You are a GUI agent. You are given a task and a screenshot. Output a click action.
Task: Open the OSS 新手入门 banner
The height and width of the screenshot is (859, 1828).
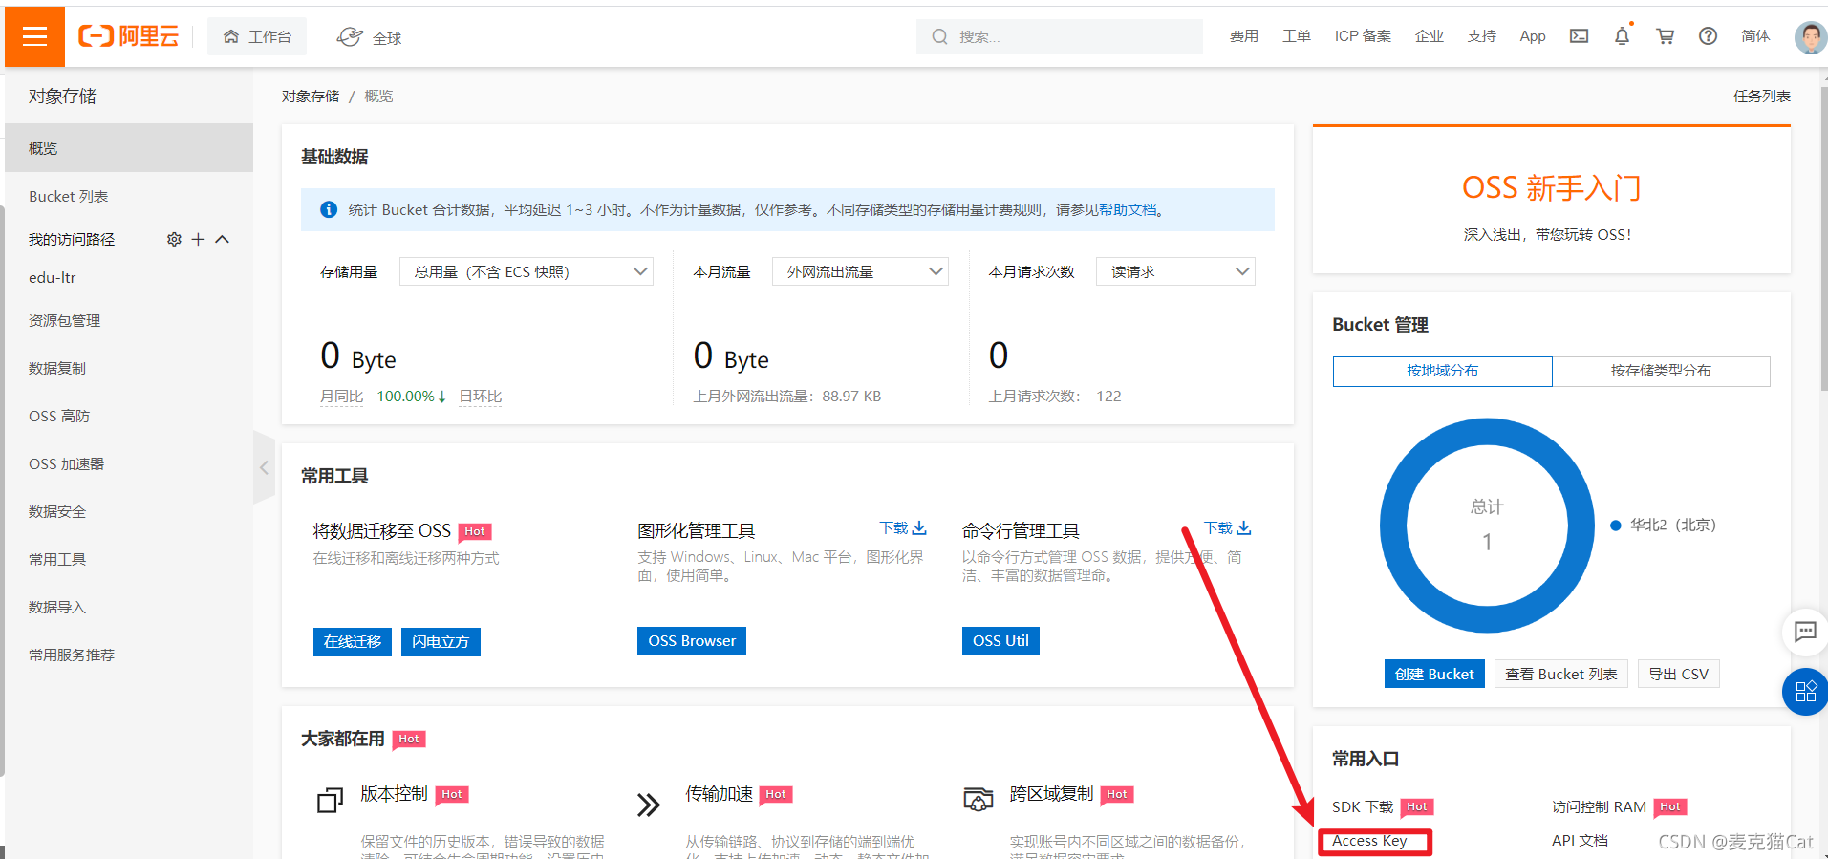pos(1551,201)
